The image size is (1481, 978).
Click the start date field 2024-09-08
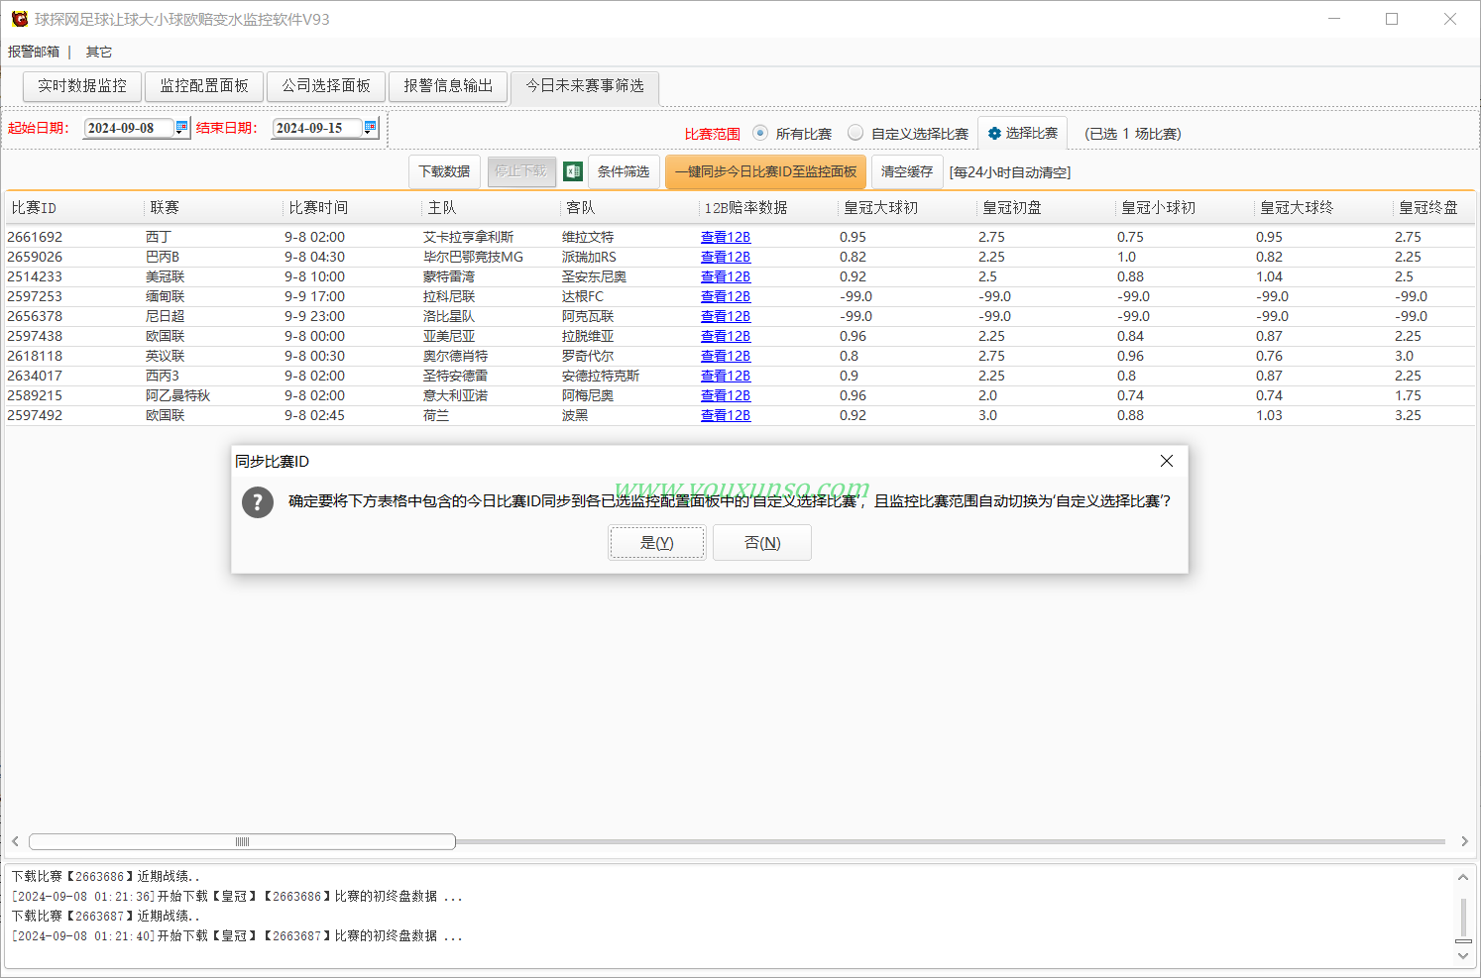click(129, 128)
